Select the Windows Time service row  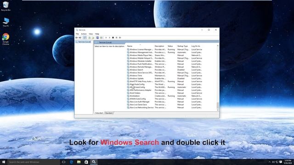click(x=164, y=76)
